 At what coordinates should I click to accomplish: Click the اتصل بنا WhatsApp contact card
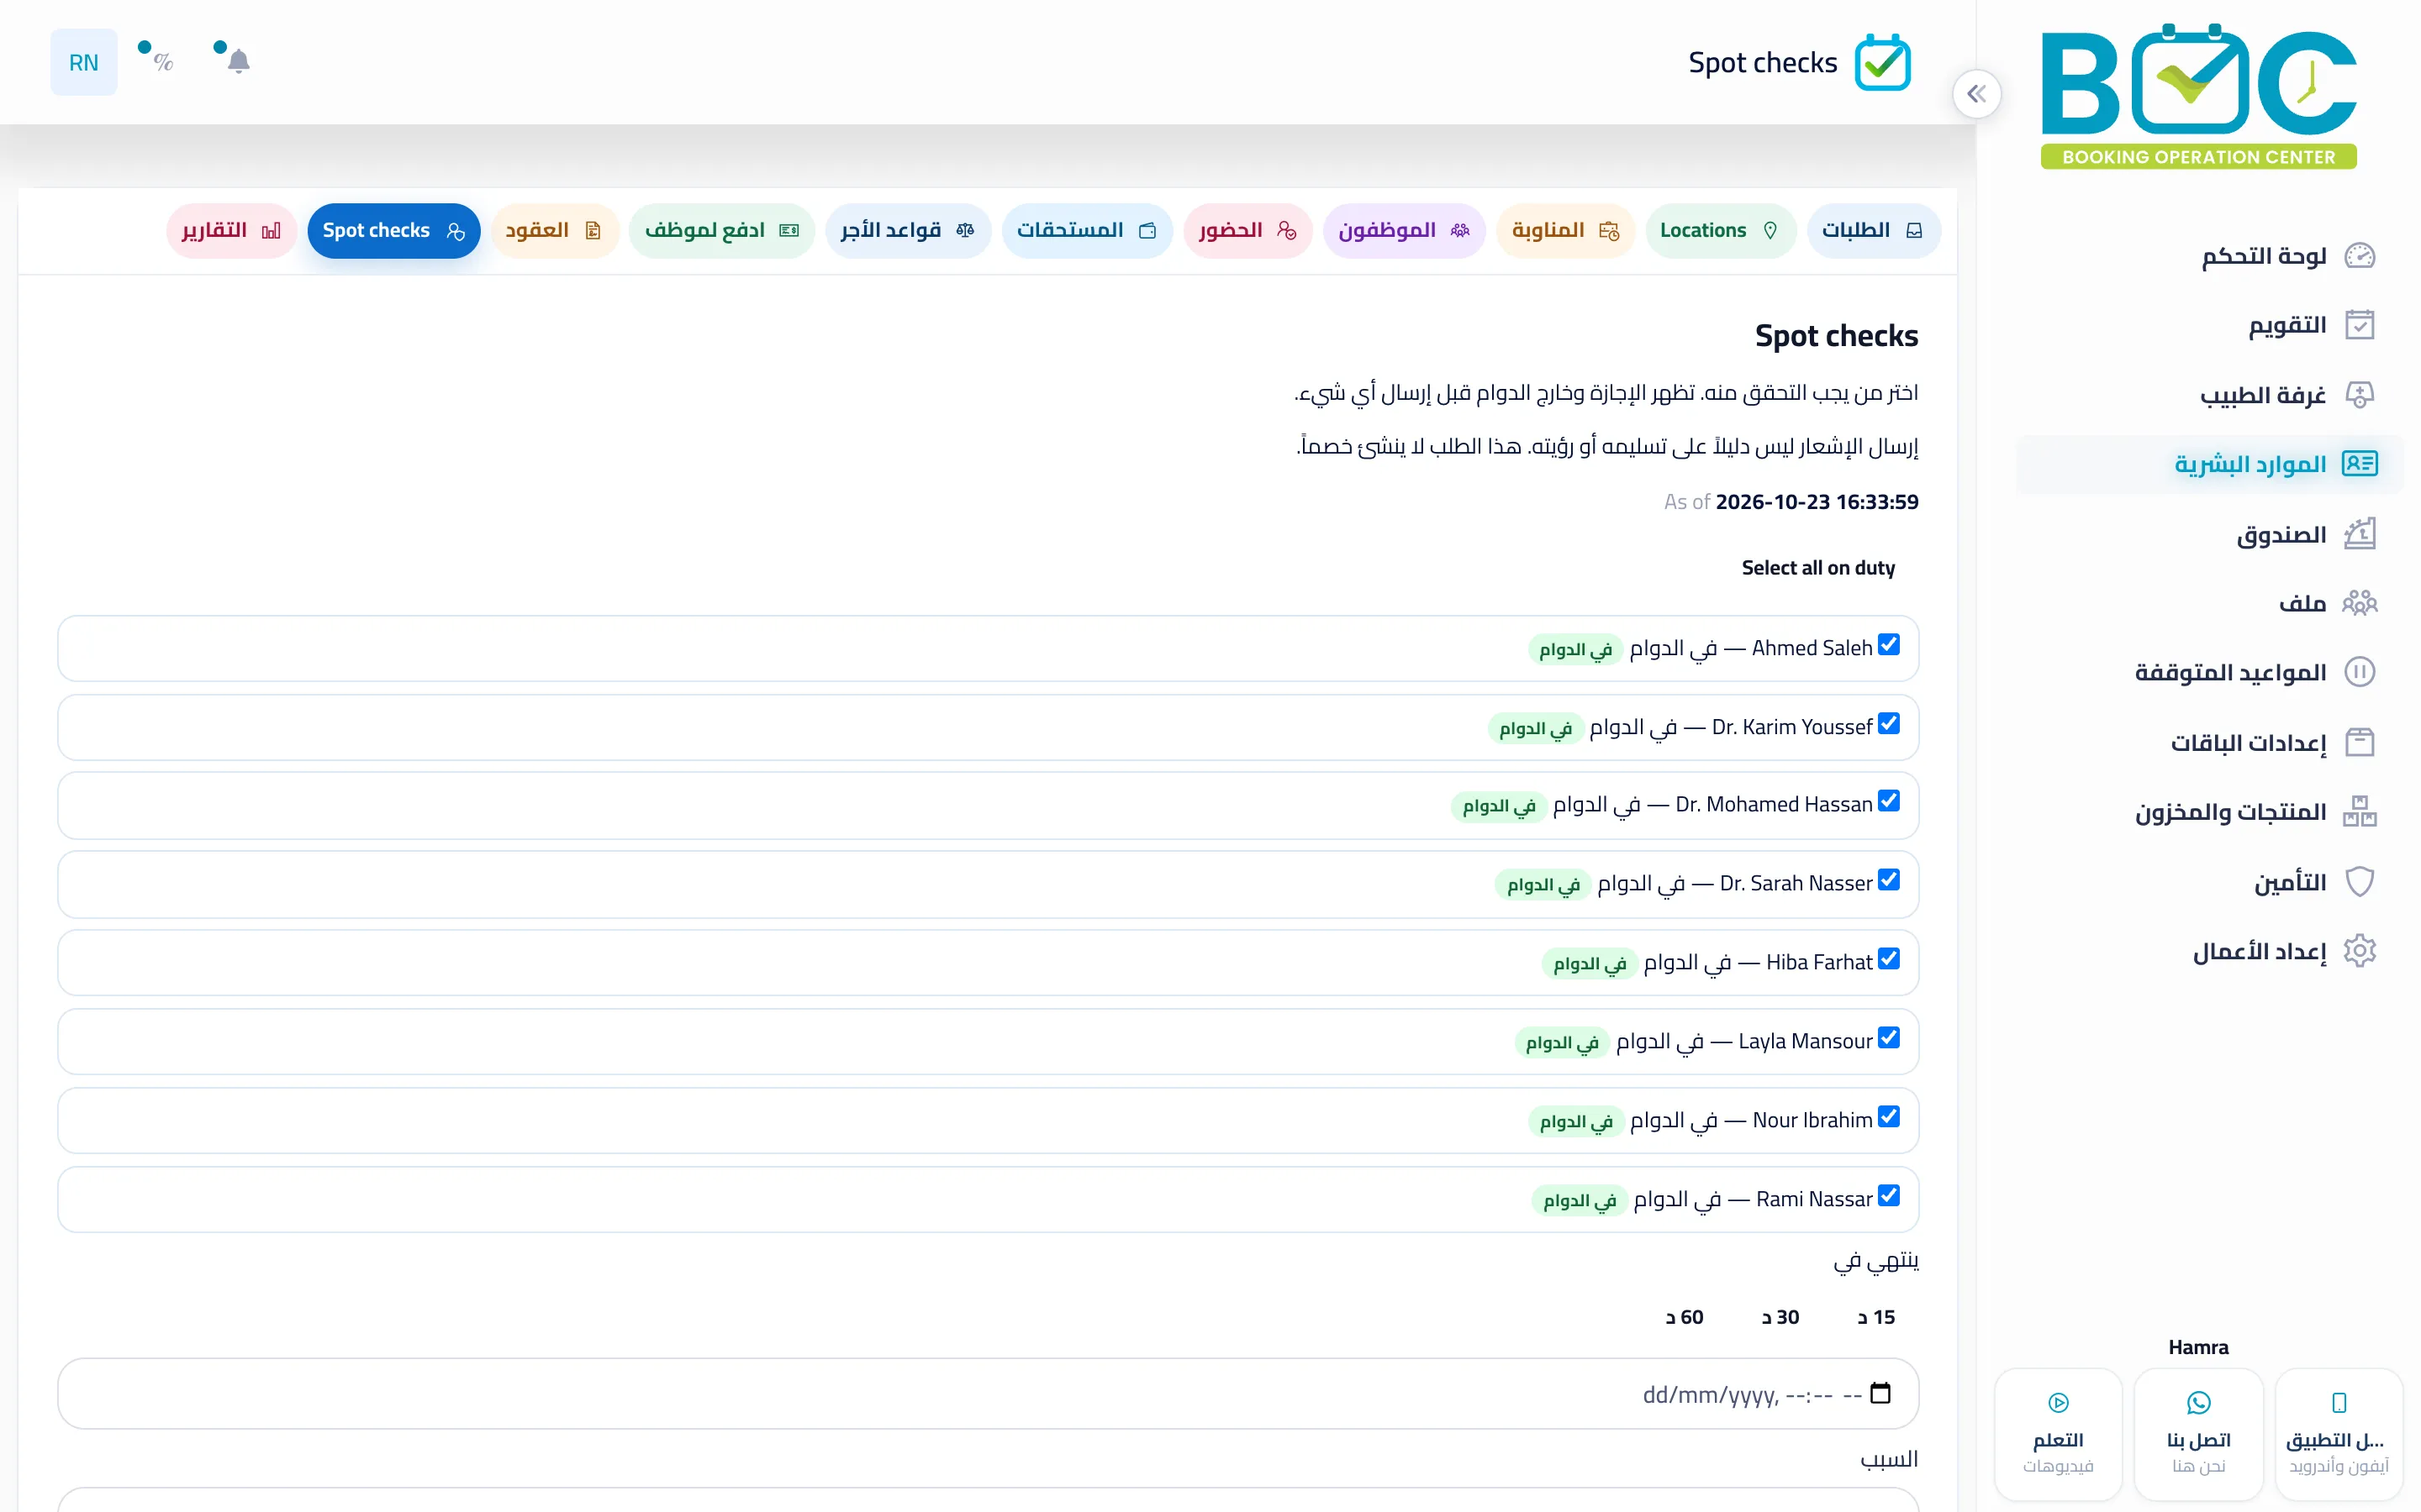2198,1433
